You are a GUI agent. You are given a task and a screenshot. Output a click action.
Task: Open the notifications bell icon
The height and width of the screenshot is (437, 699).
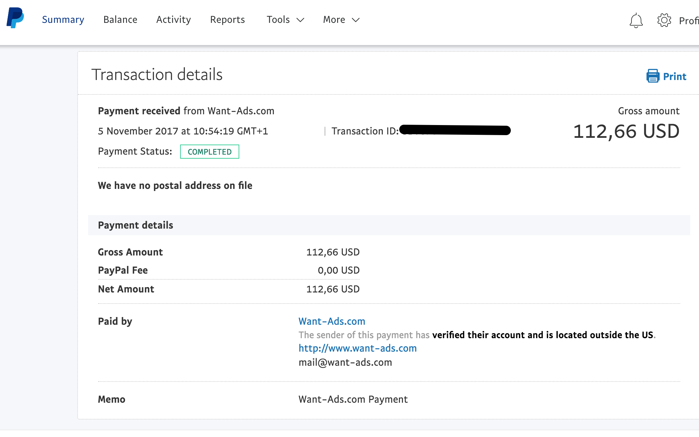pyautogui.click(x=636, y=21)
